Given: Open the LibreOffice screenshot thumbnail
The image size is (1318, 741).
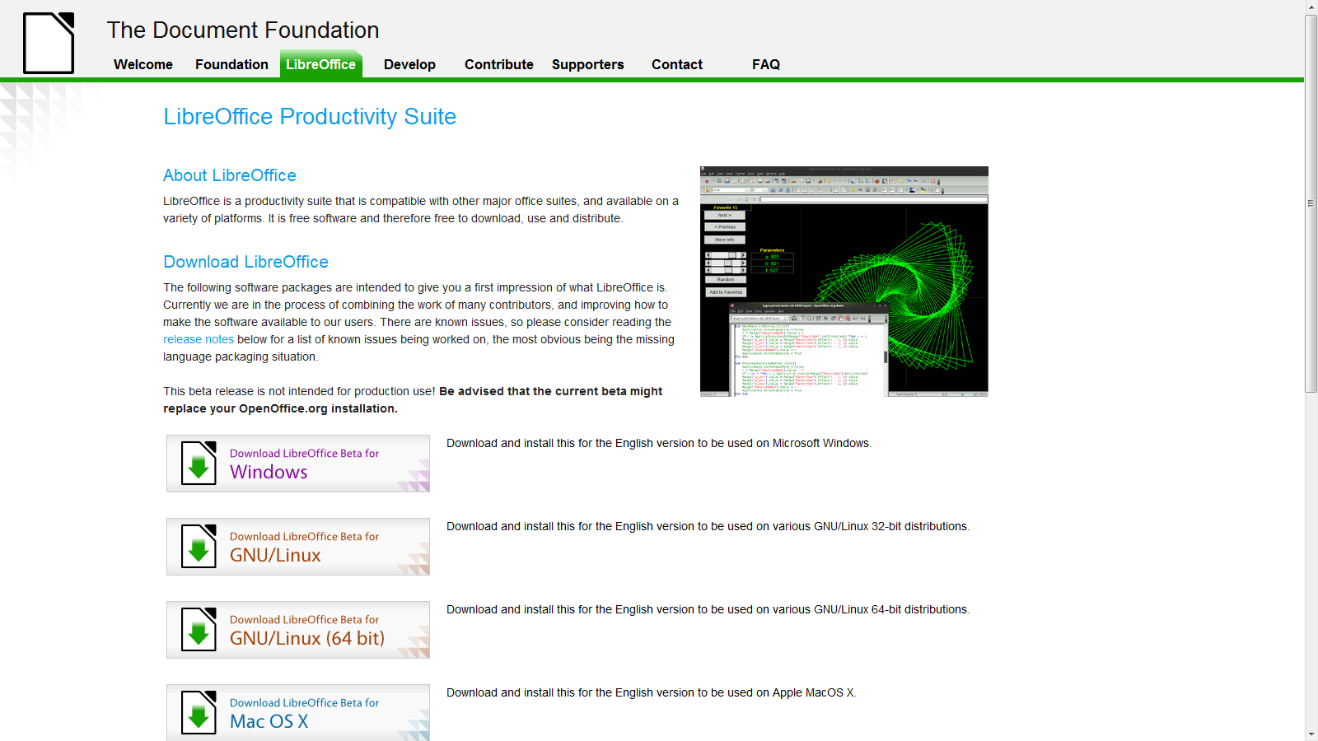Looking at the screenshot, I should coord(844,282).
